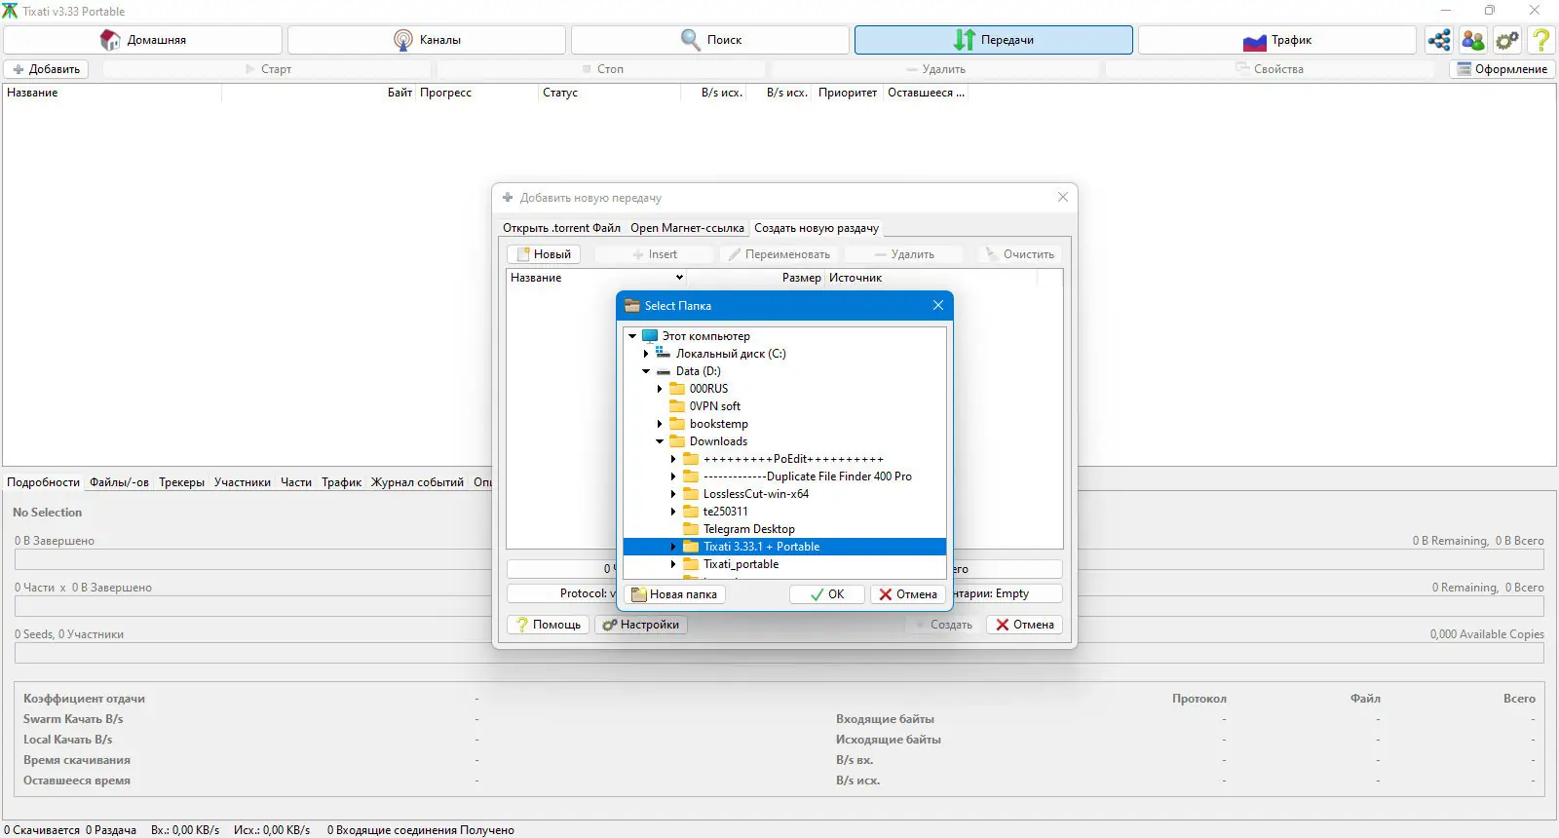Open the Журнал событий event log tab

coord(417,482)
